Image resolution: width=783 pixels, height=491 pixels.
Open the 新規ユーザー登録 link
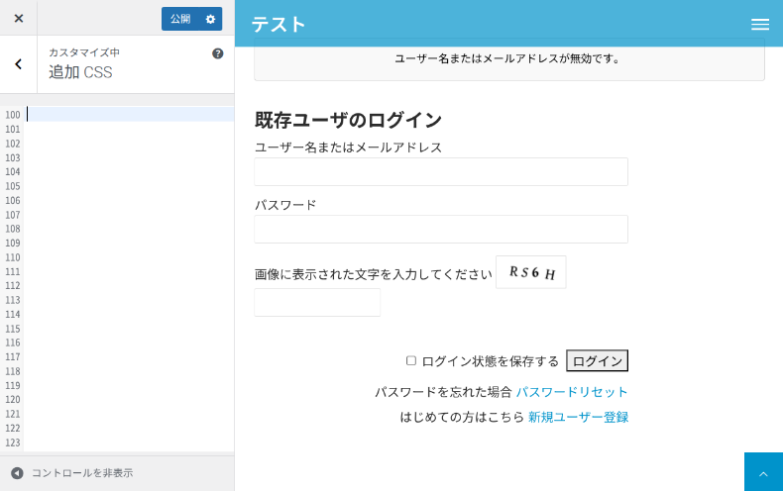click(x=578, y=417)
